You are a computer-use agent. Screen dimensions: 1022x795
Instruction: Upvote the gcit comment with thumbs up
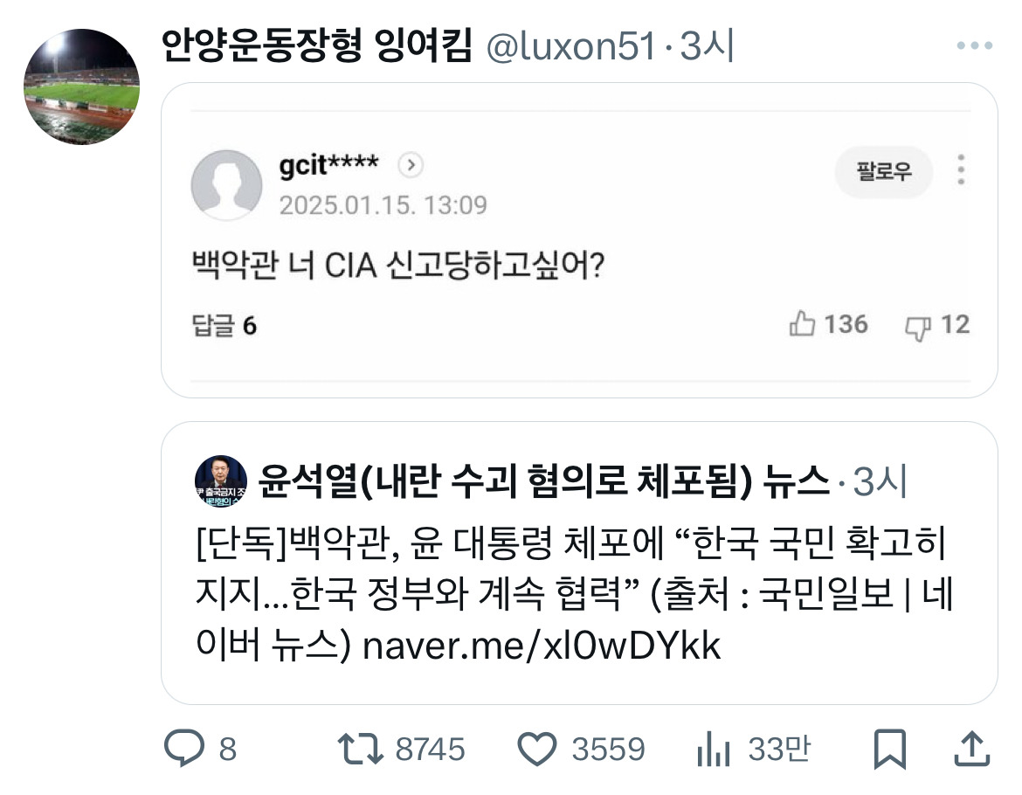802,325
